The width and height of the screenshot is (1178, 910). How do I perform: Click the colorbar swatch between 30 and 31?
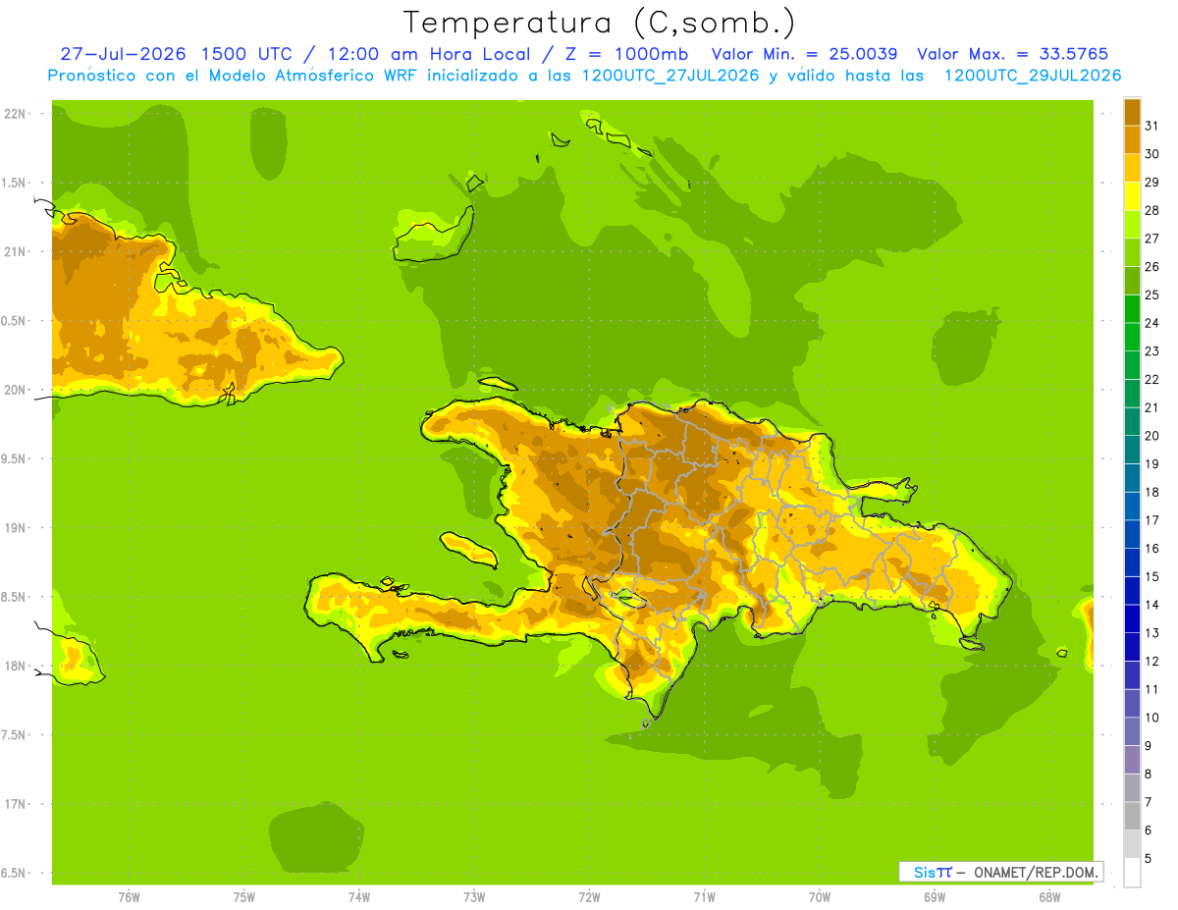1132,139
